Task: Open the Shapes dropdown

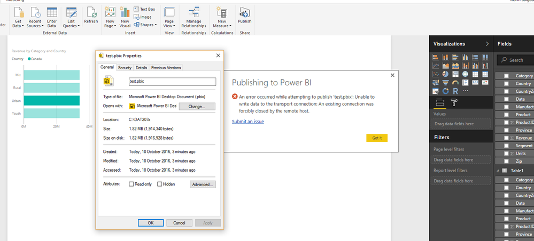Action: click(145, 25)
